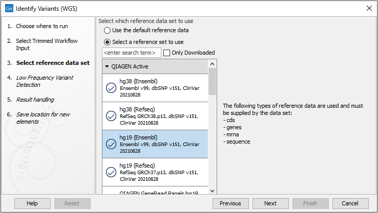The image size is (378, 213).
Task: Click the checkmark icon beside hg19 (Refseq)
Action: [x=111, y=172]
